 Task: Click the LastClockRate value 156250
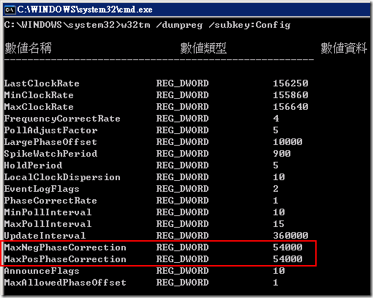click(x=290, y=83)
